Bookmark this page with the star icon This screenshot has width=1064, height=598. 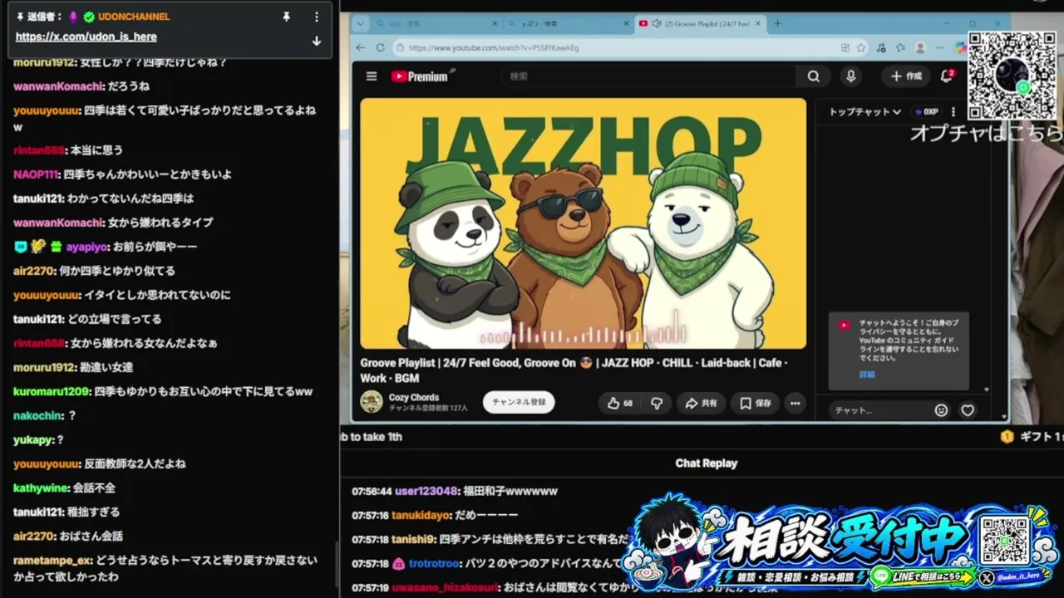(x=861, y=47)
